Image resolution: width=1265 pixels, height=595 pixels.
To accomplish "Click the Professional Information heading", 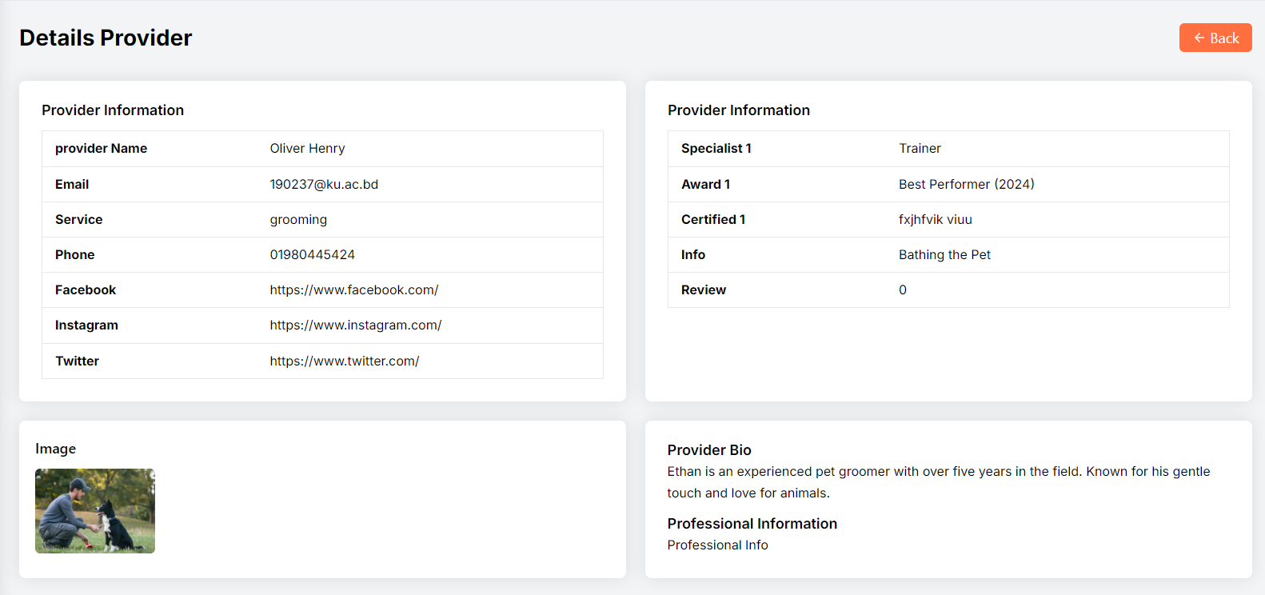I will coord(752,523).
